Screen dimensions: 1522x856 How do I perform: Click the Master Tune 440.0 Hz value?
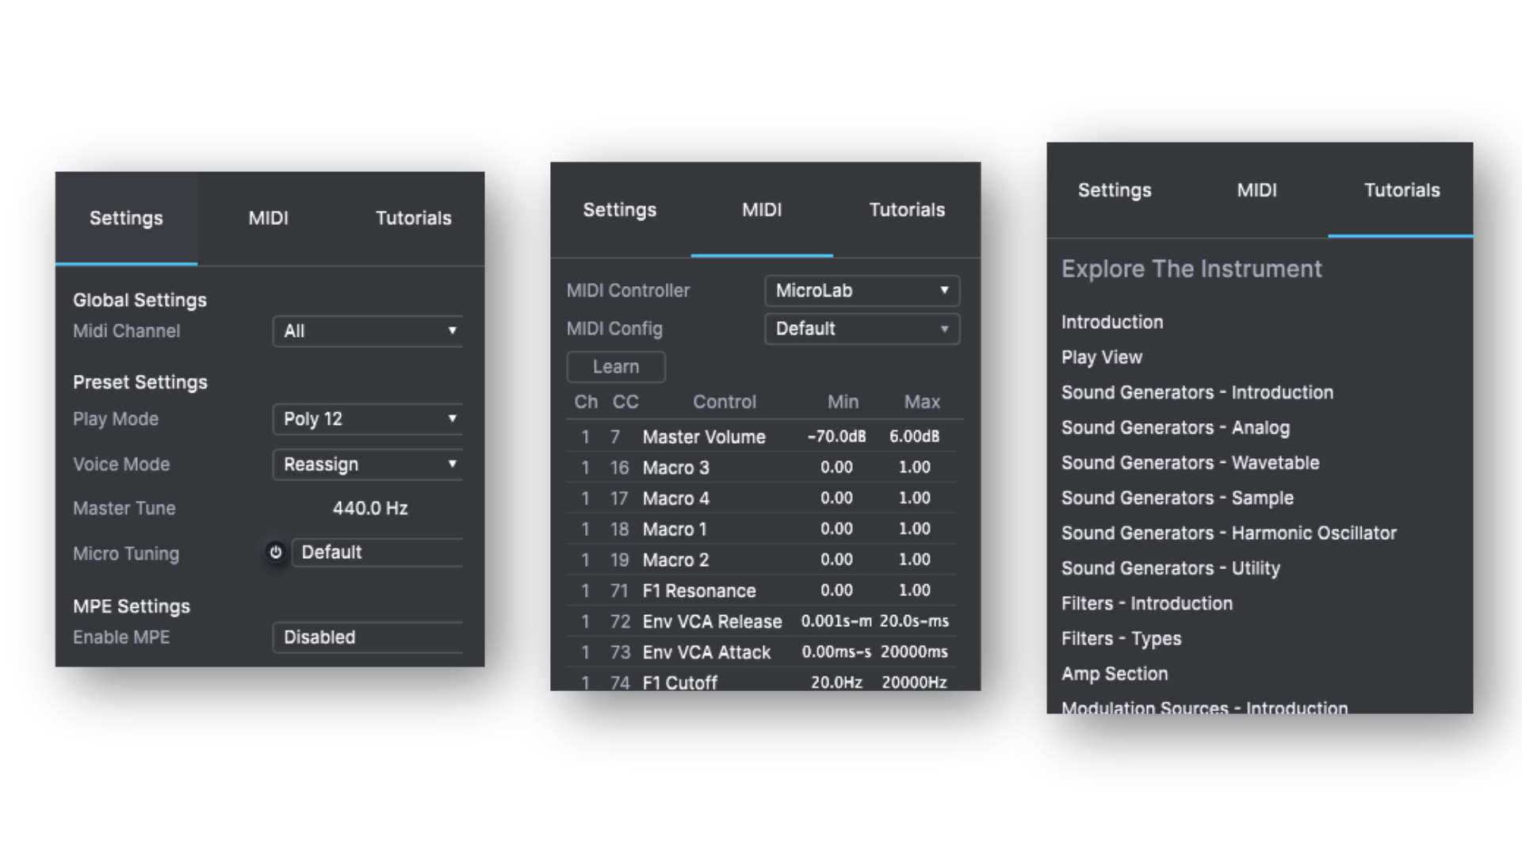[369, 508]
